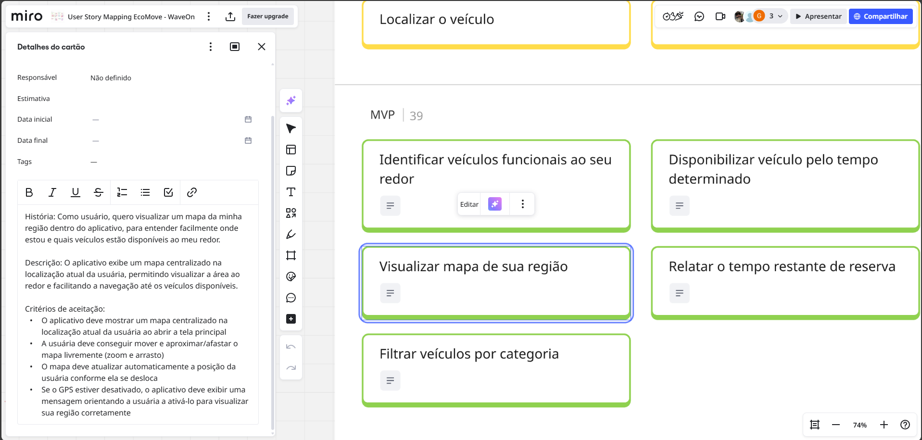This screenshot has height=440, width=922.
Task: Open board options three-dot menu
Action: [x=209, y=16]
